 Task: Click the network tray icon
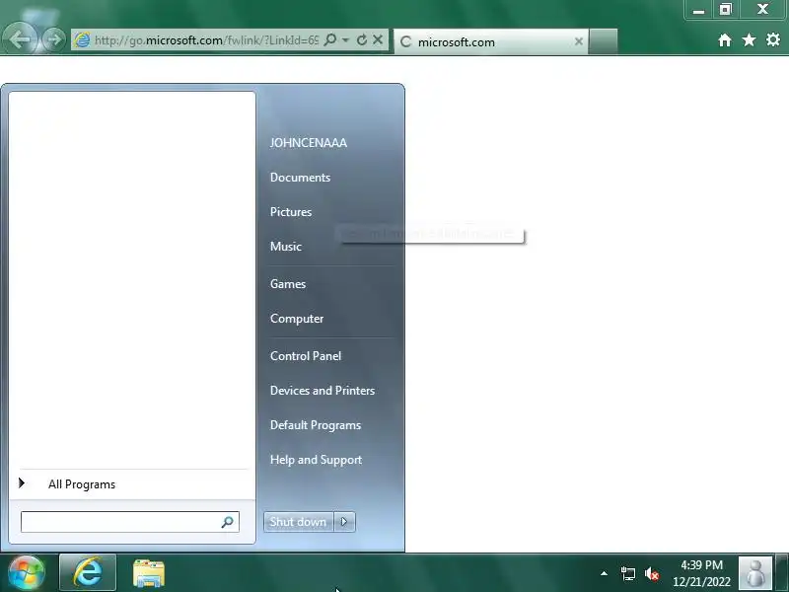(627, 573)
